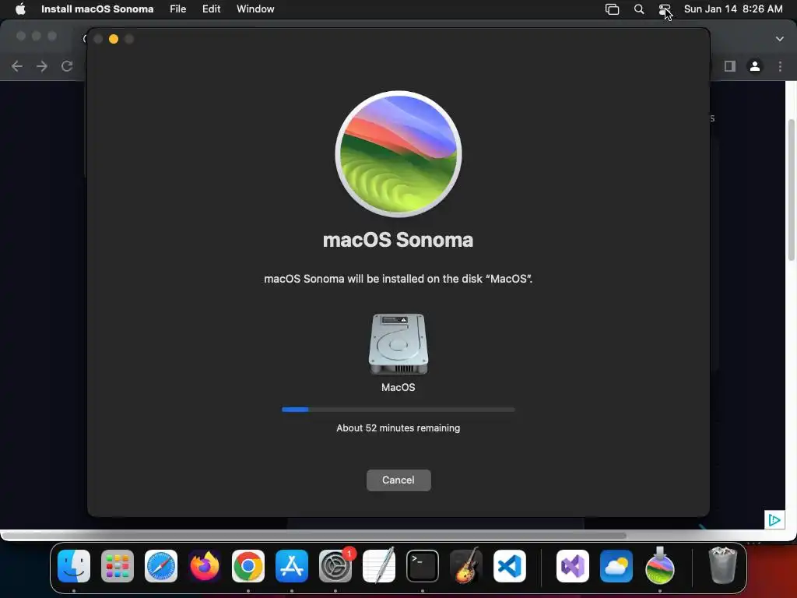Screen dimensions: 797x598
Task: Click the Cancel button in installer
Action: click(x=398, y=480)
